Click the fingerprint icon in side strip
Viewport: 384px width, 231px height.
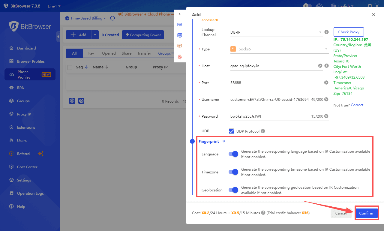coord(180,57)
